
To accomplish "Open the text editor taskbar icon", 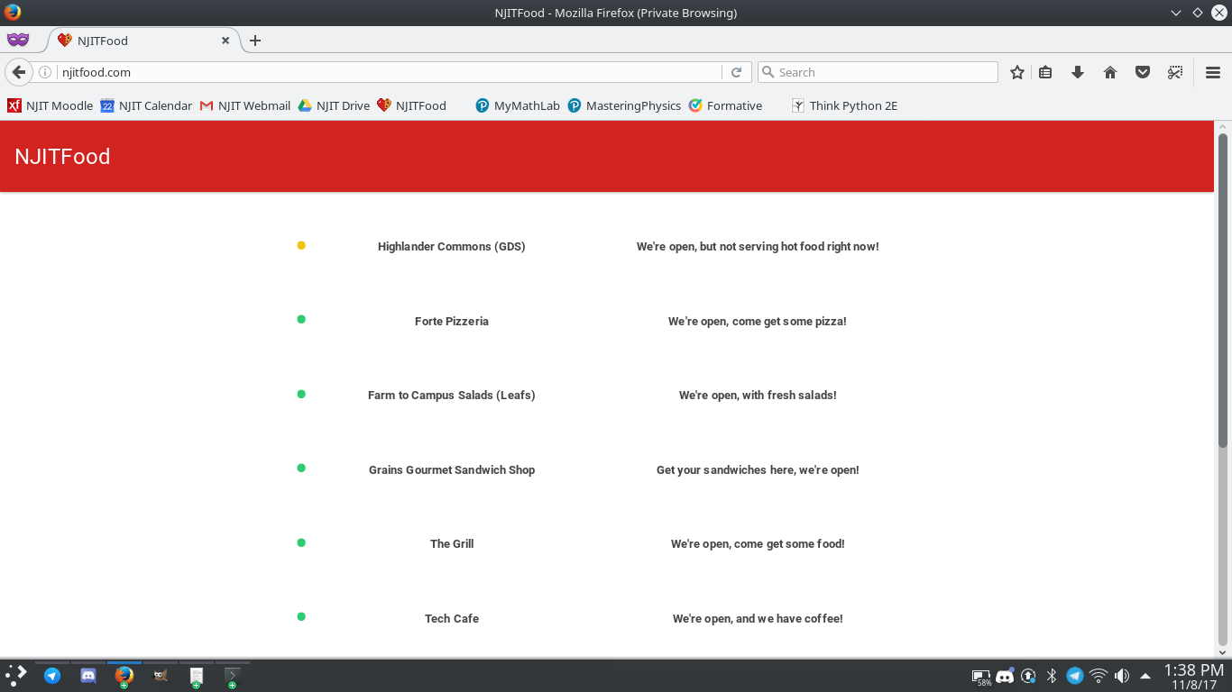I will [197, 676].
